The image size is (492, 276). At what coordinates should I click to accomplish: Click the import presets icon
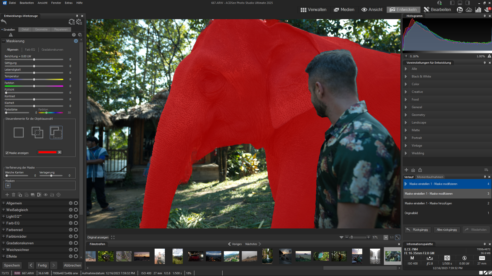[x=413, y=170]
